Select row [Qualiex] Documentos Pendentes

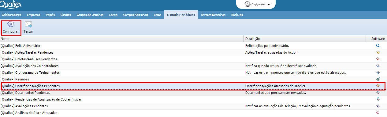pyautogui.click(x=193, y=93)
